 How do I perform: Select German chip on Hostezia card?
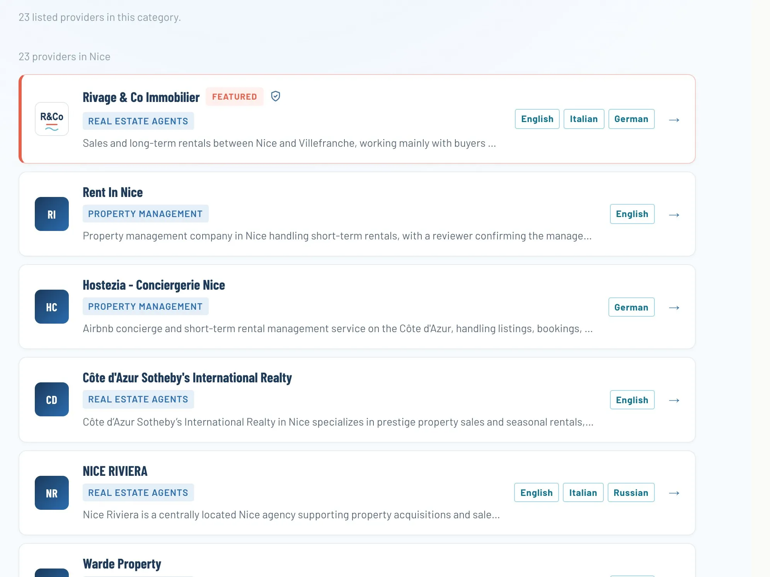(x=631, y=307)
